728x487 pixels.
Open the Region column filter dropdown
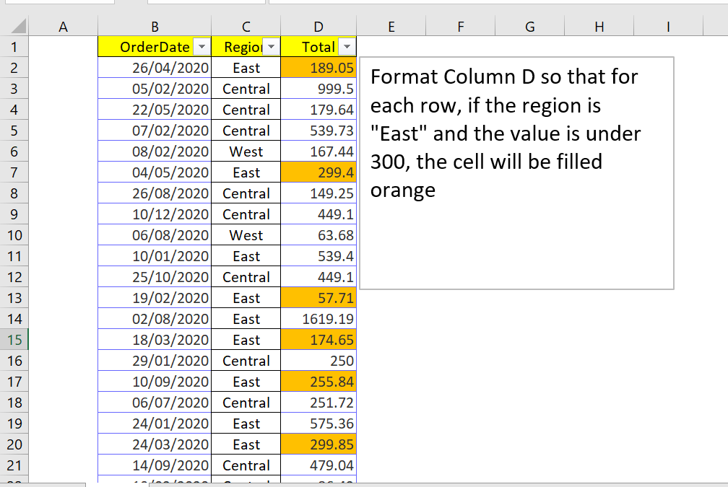[271, 47]
